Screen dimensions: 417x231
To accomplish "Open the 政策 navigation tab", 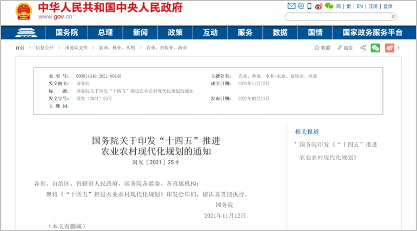I will tap(175, 32).
